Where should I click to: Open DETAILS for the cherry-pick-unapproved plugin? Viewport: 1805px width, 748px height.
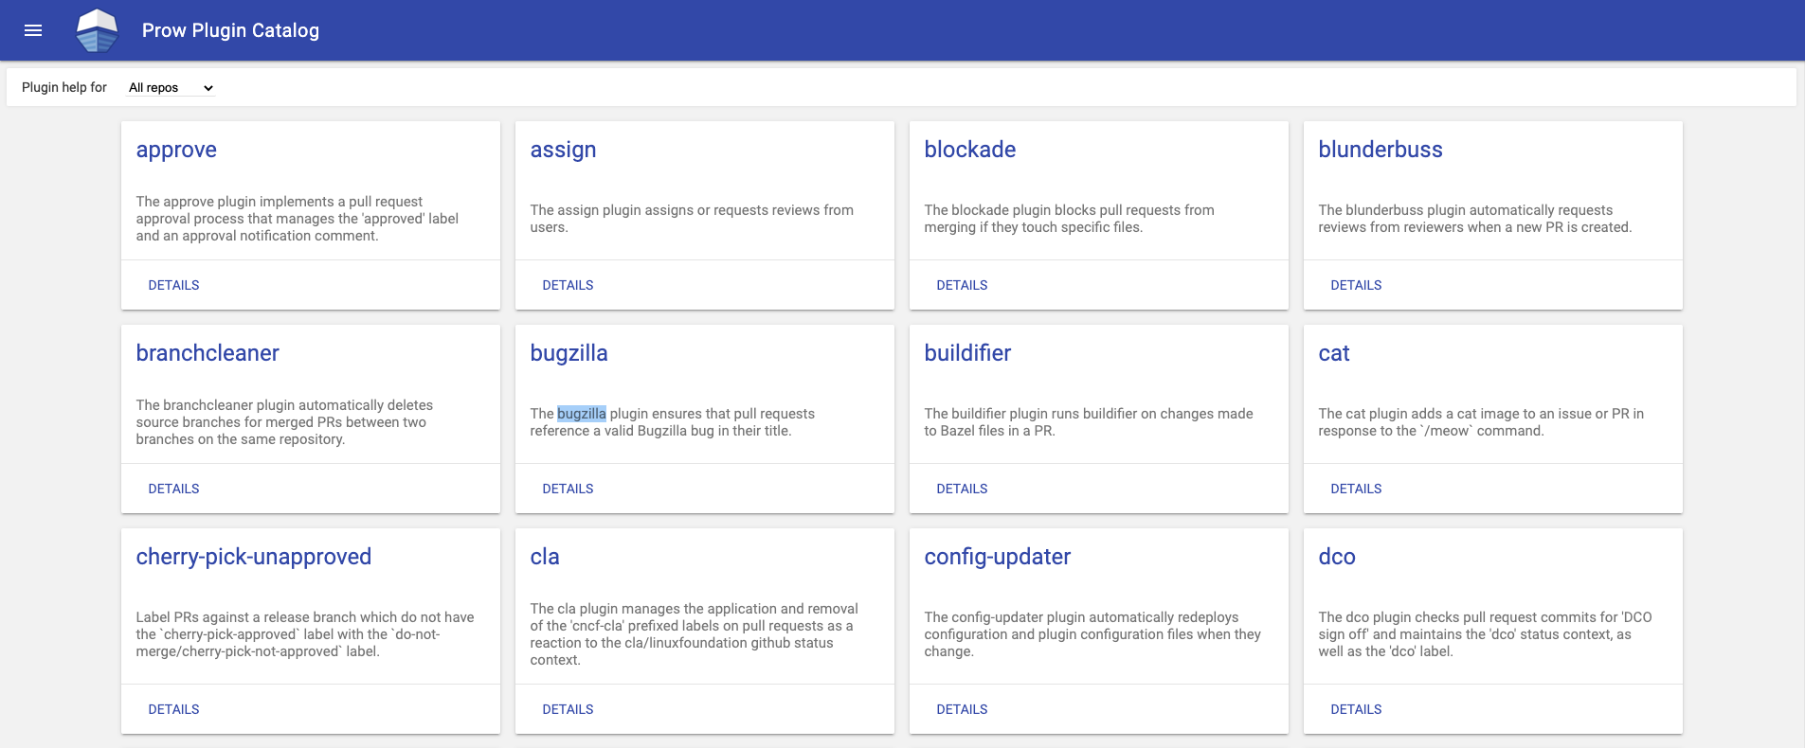(173, 709)
